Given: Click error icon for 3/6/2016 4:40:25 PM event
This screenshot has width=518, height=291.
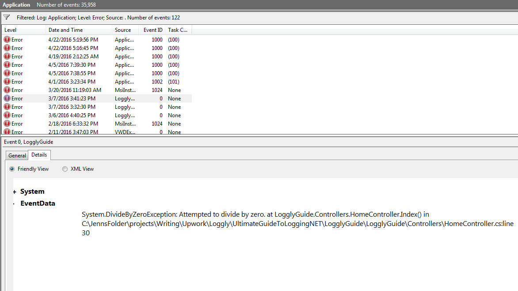Looking at the screenshot, I should pos(7,115).
